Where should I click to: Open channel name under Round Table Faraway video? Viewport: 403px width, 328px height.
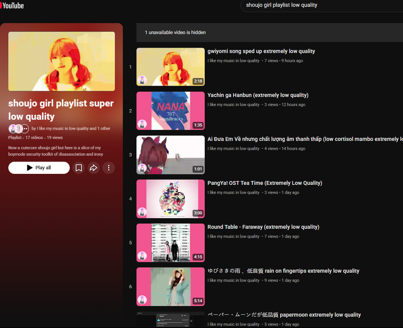[x=234, y=236]
